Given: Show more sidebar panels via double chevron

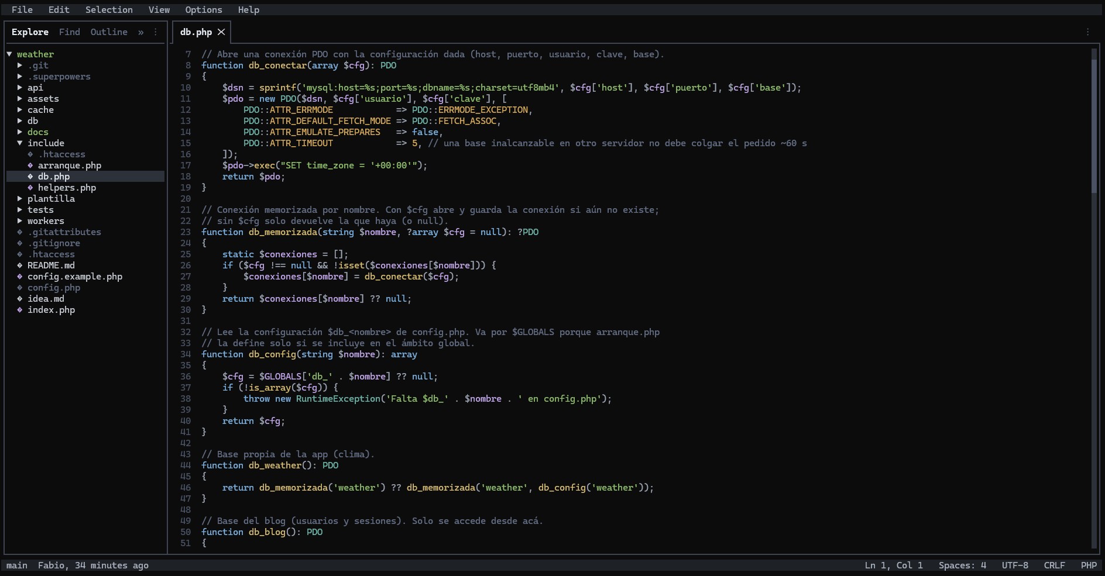Looking at the screenshot, I should tap(141, 32).
